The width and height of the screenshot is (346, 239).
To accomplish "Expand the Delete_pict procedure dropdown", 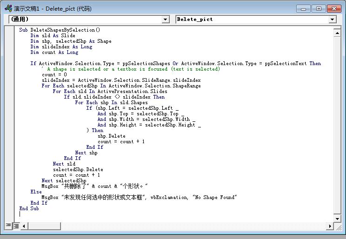I will tap(332, 20).
